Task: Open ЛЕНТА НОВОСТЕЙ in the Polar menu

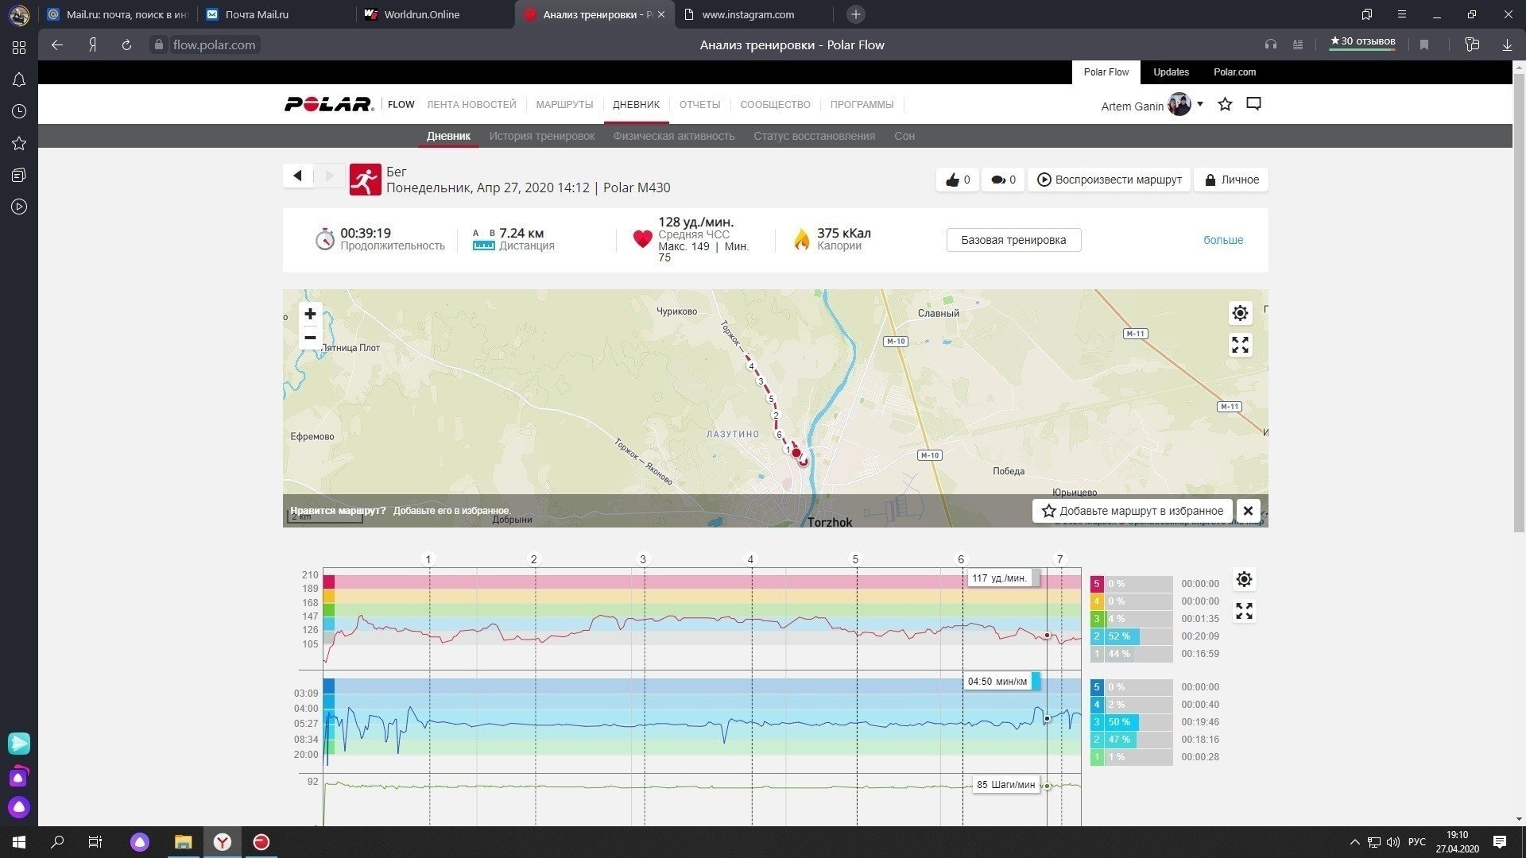Action: point(471,105)
